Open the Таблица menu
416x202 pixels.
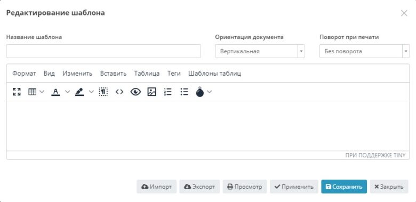[147, 74]
